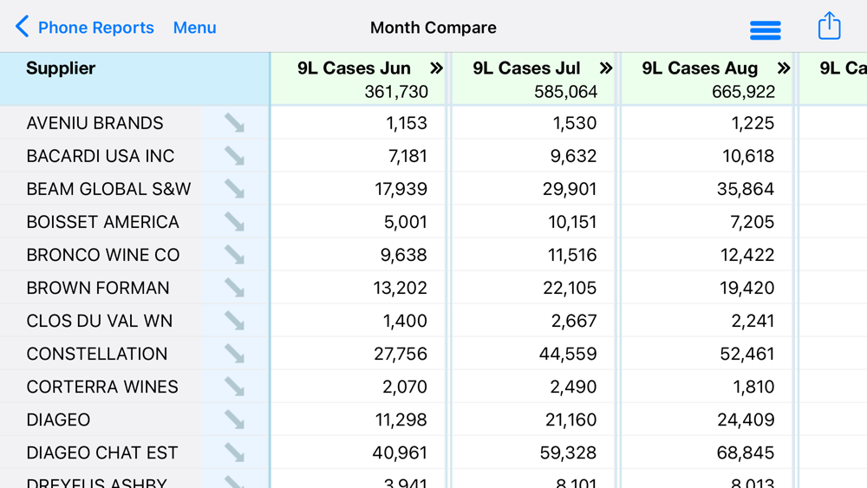Select the 68,845 cell for DIAGEO CHAT EST
This screenshot has width=867, height=488.
[746, 452]
